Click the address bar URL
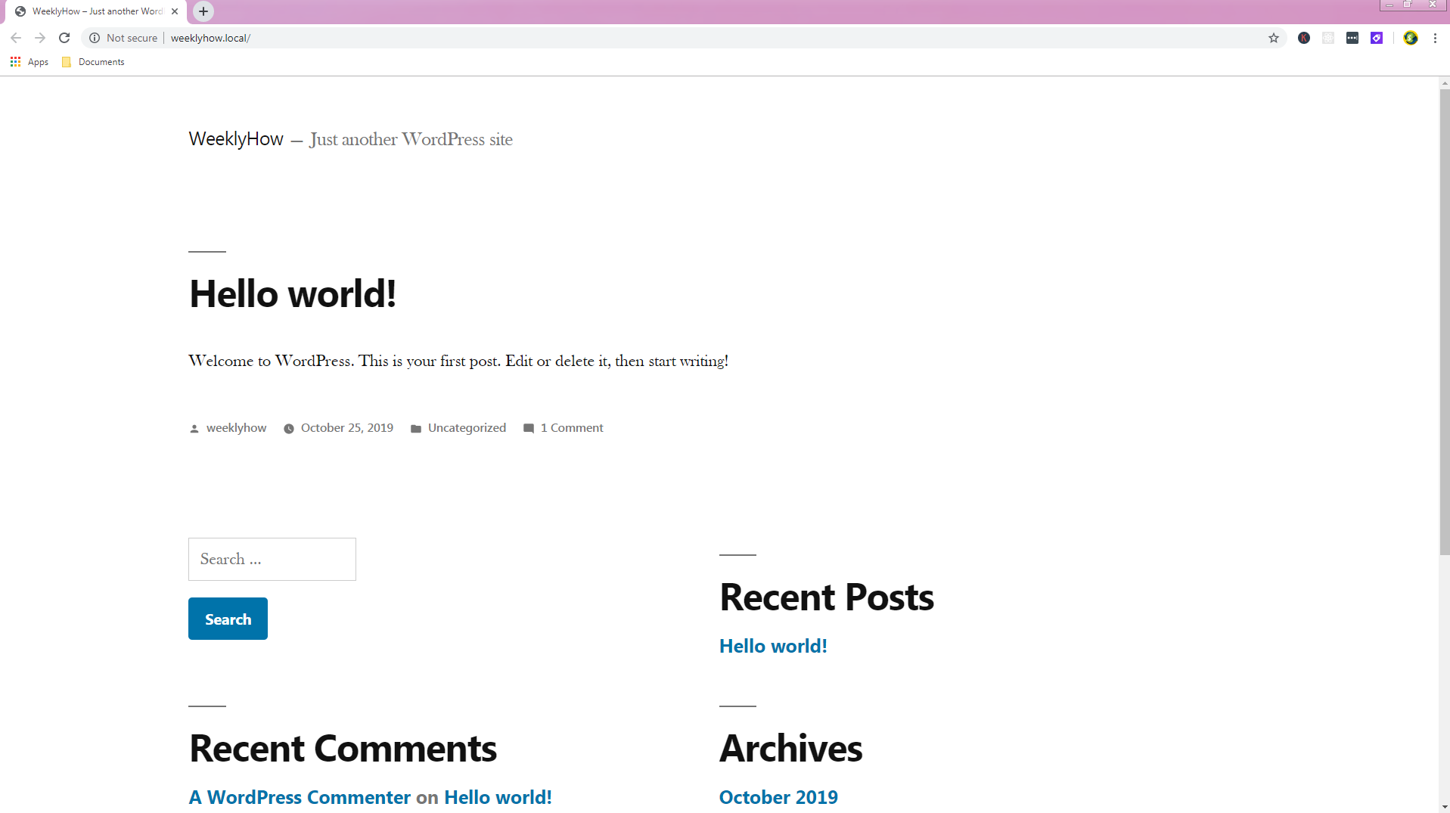This screenshot has width=1450, height=813. 210,38
